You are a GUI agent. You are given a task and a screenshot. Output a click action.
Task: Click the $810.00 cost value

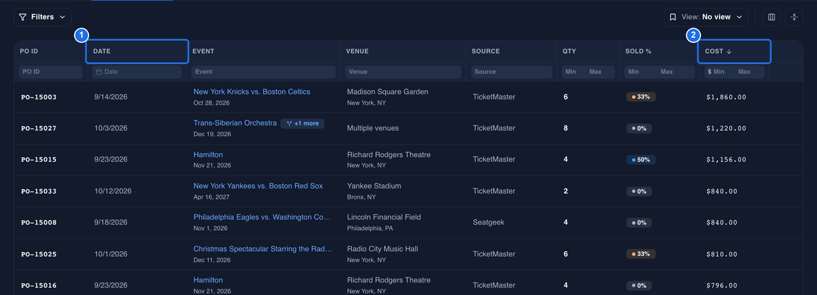click(x=721, y=254)
